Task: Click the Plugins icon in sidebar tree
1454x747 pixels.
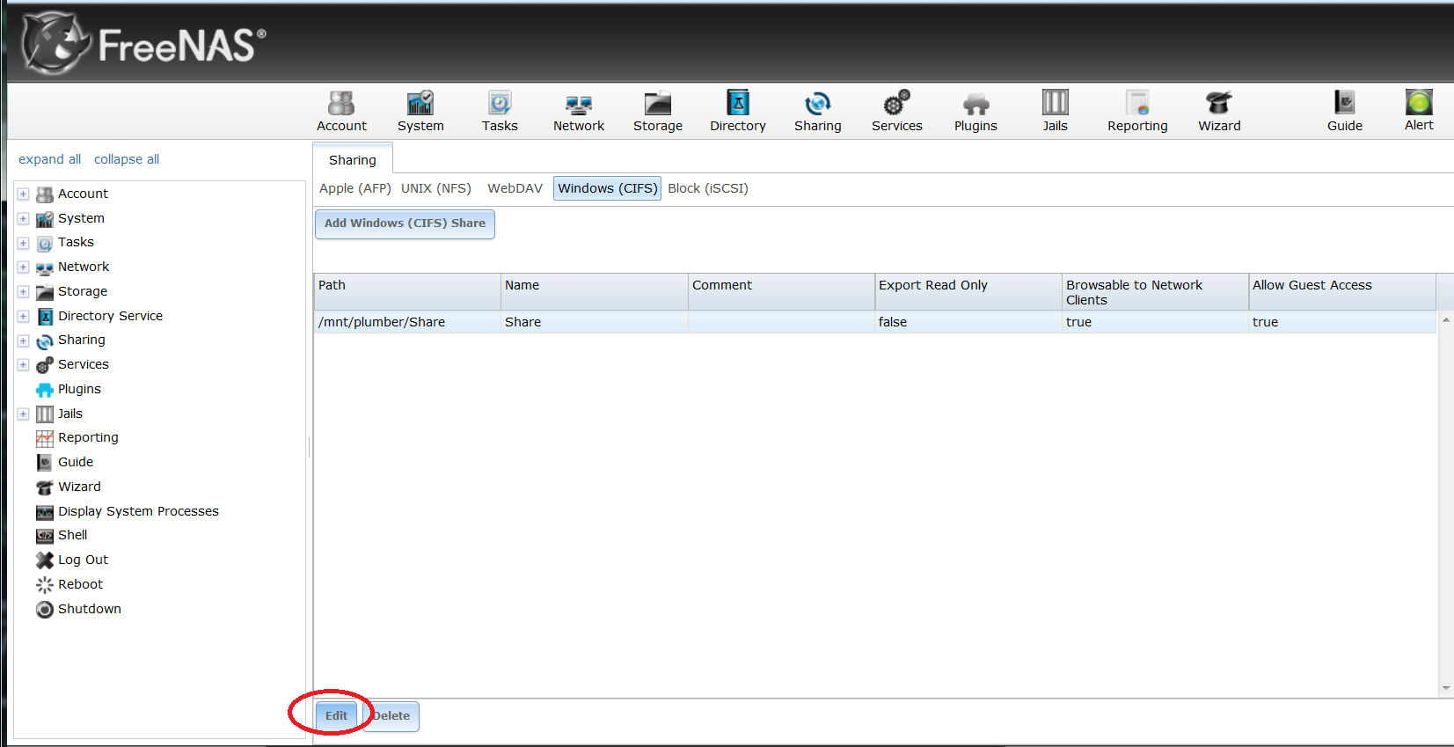Action: coord(45,390)
